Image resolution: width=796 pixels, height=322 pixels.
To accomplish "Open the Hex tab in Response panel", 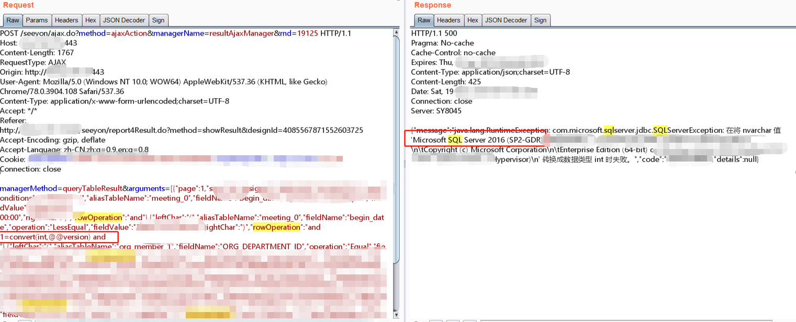I will (x=473, y=20).
